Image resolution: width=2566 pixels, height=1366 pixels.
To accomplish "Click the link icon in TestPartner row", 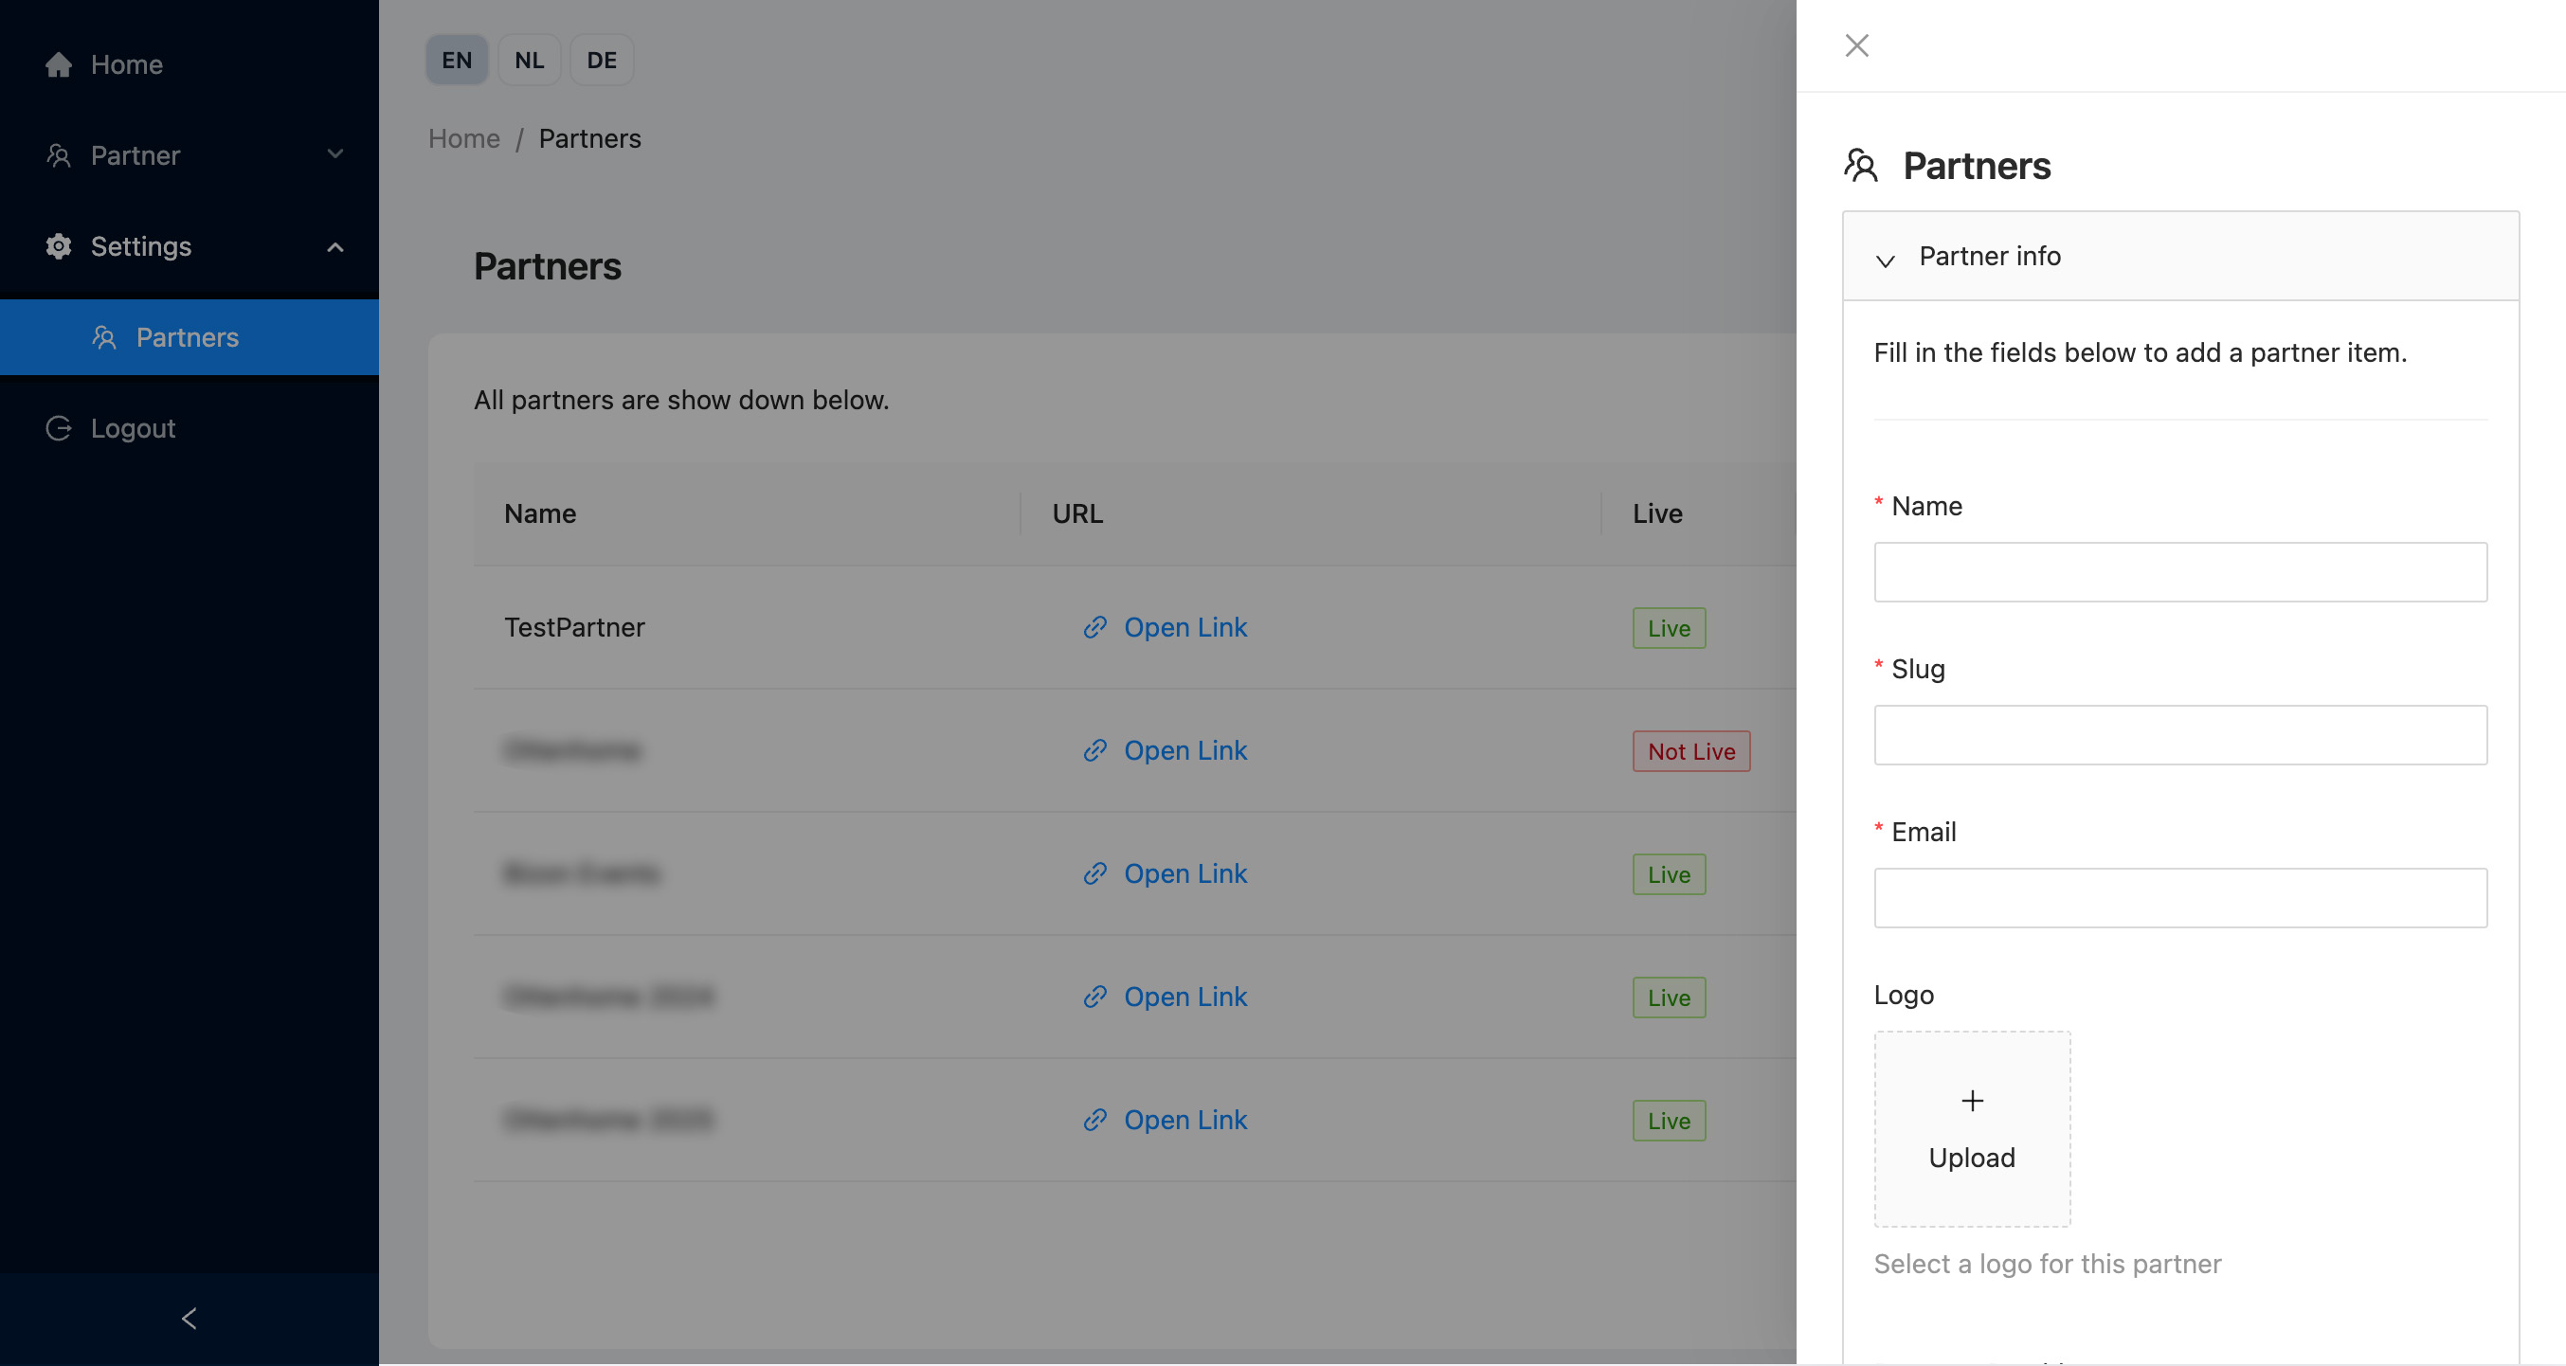I will (x=1094, y=627).
